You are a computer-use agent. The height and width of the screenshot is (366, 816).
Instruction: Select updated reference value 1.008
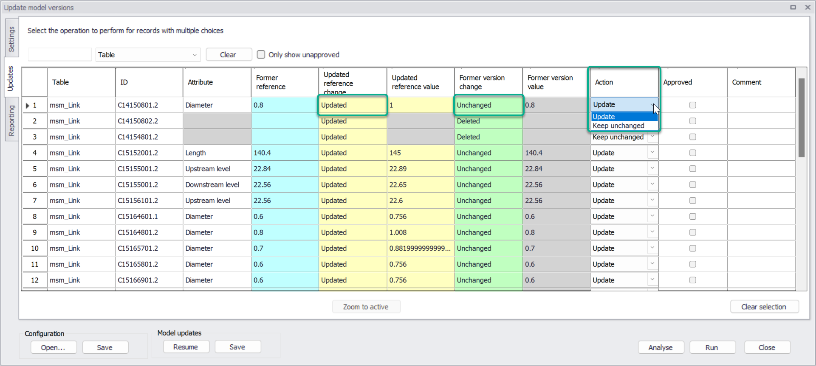(421, 232)
